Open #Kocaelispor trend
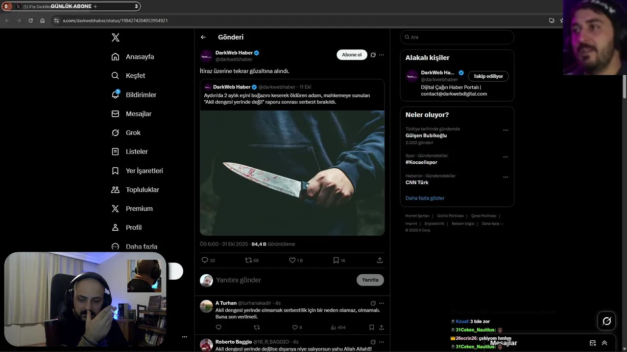Image resolution: width=627 pixels, height=352 pixels. point(421,162)
